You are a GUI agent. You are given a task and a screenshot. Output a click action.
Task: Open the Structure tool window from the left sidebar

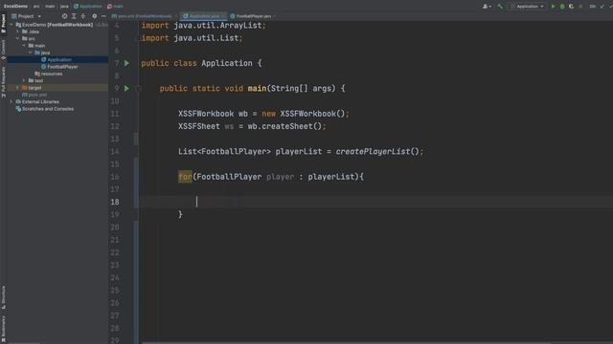pos(3,297)
